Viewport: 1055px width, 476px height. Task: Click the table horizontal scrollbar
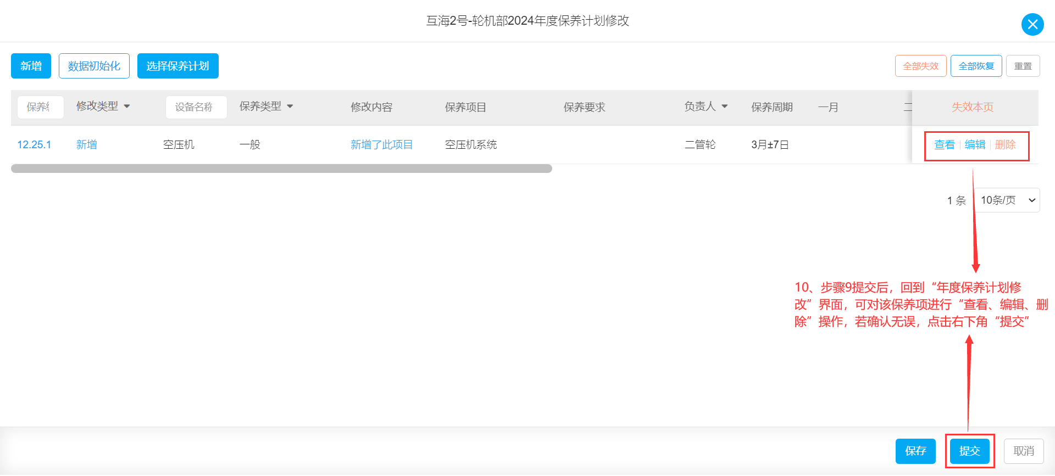pyautogui.click(x=281, y=169)
